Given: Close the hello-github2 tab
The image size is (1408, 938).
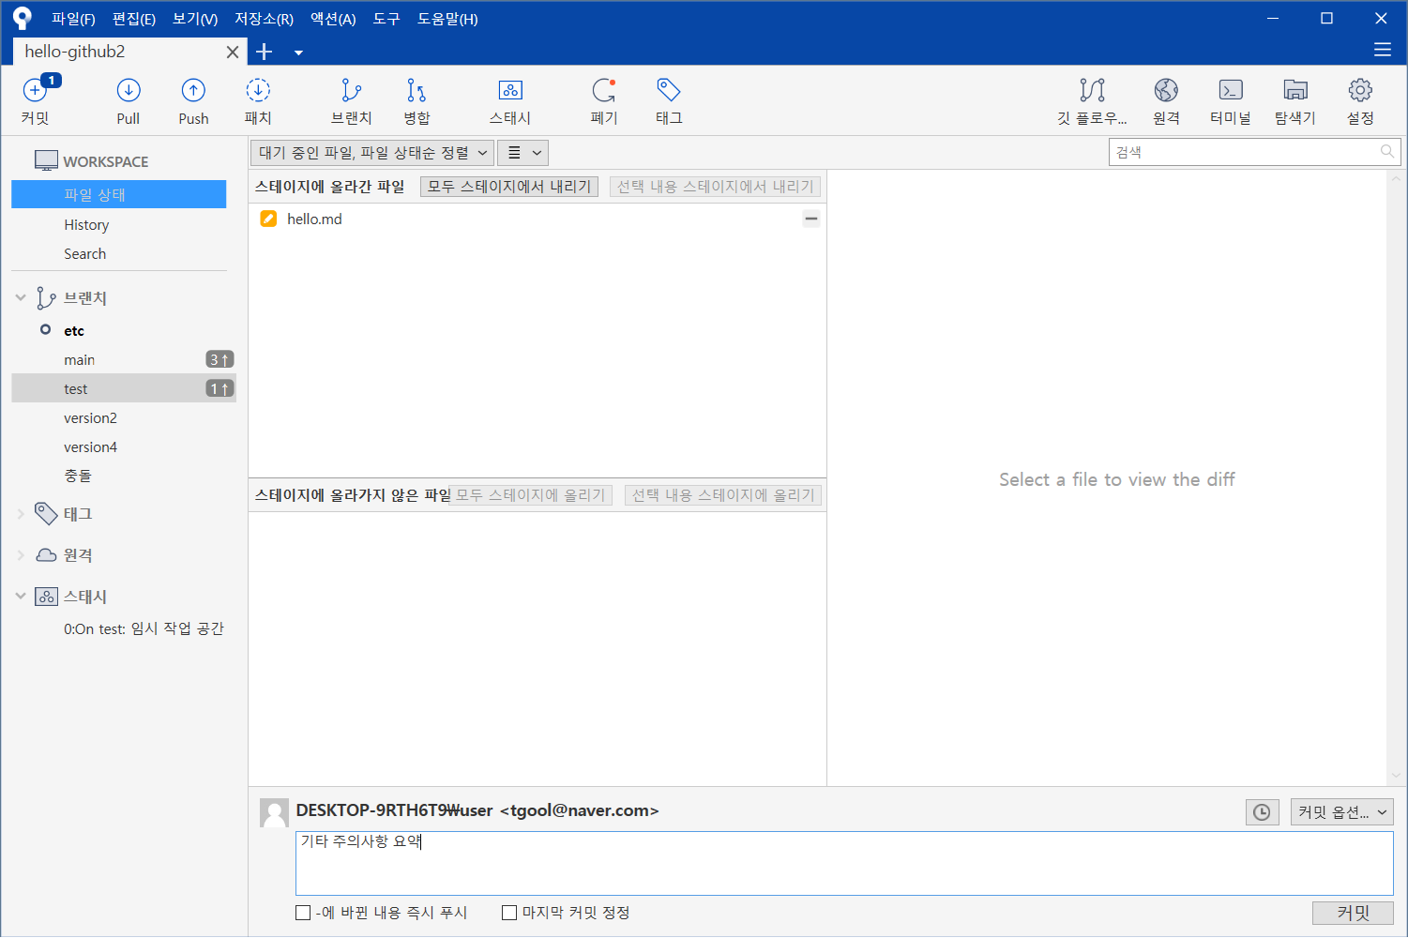Looking at the screenshot, I should [x=233, y=52].
